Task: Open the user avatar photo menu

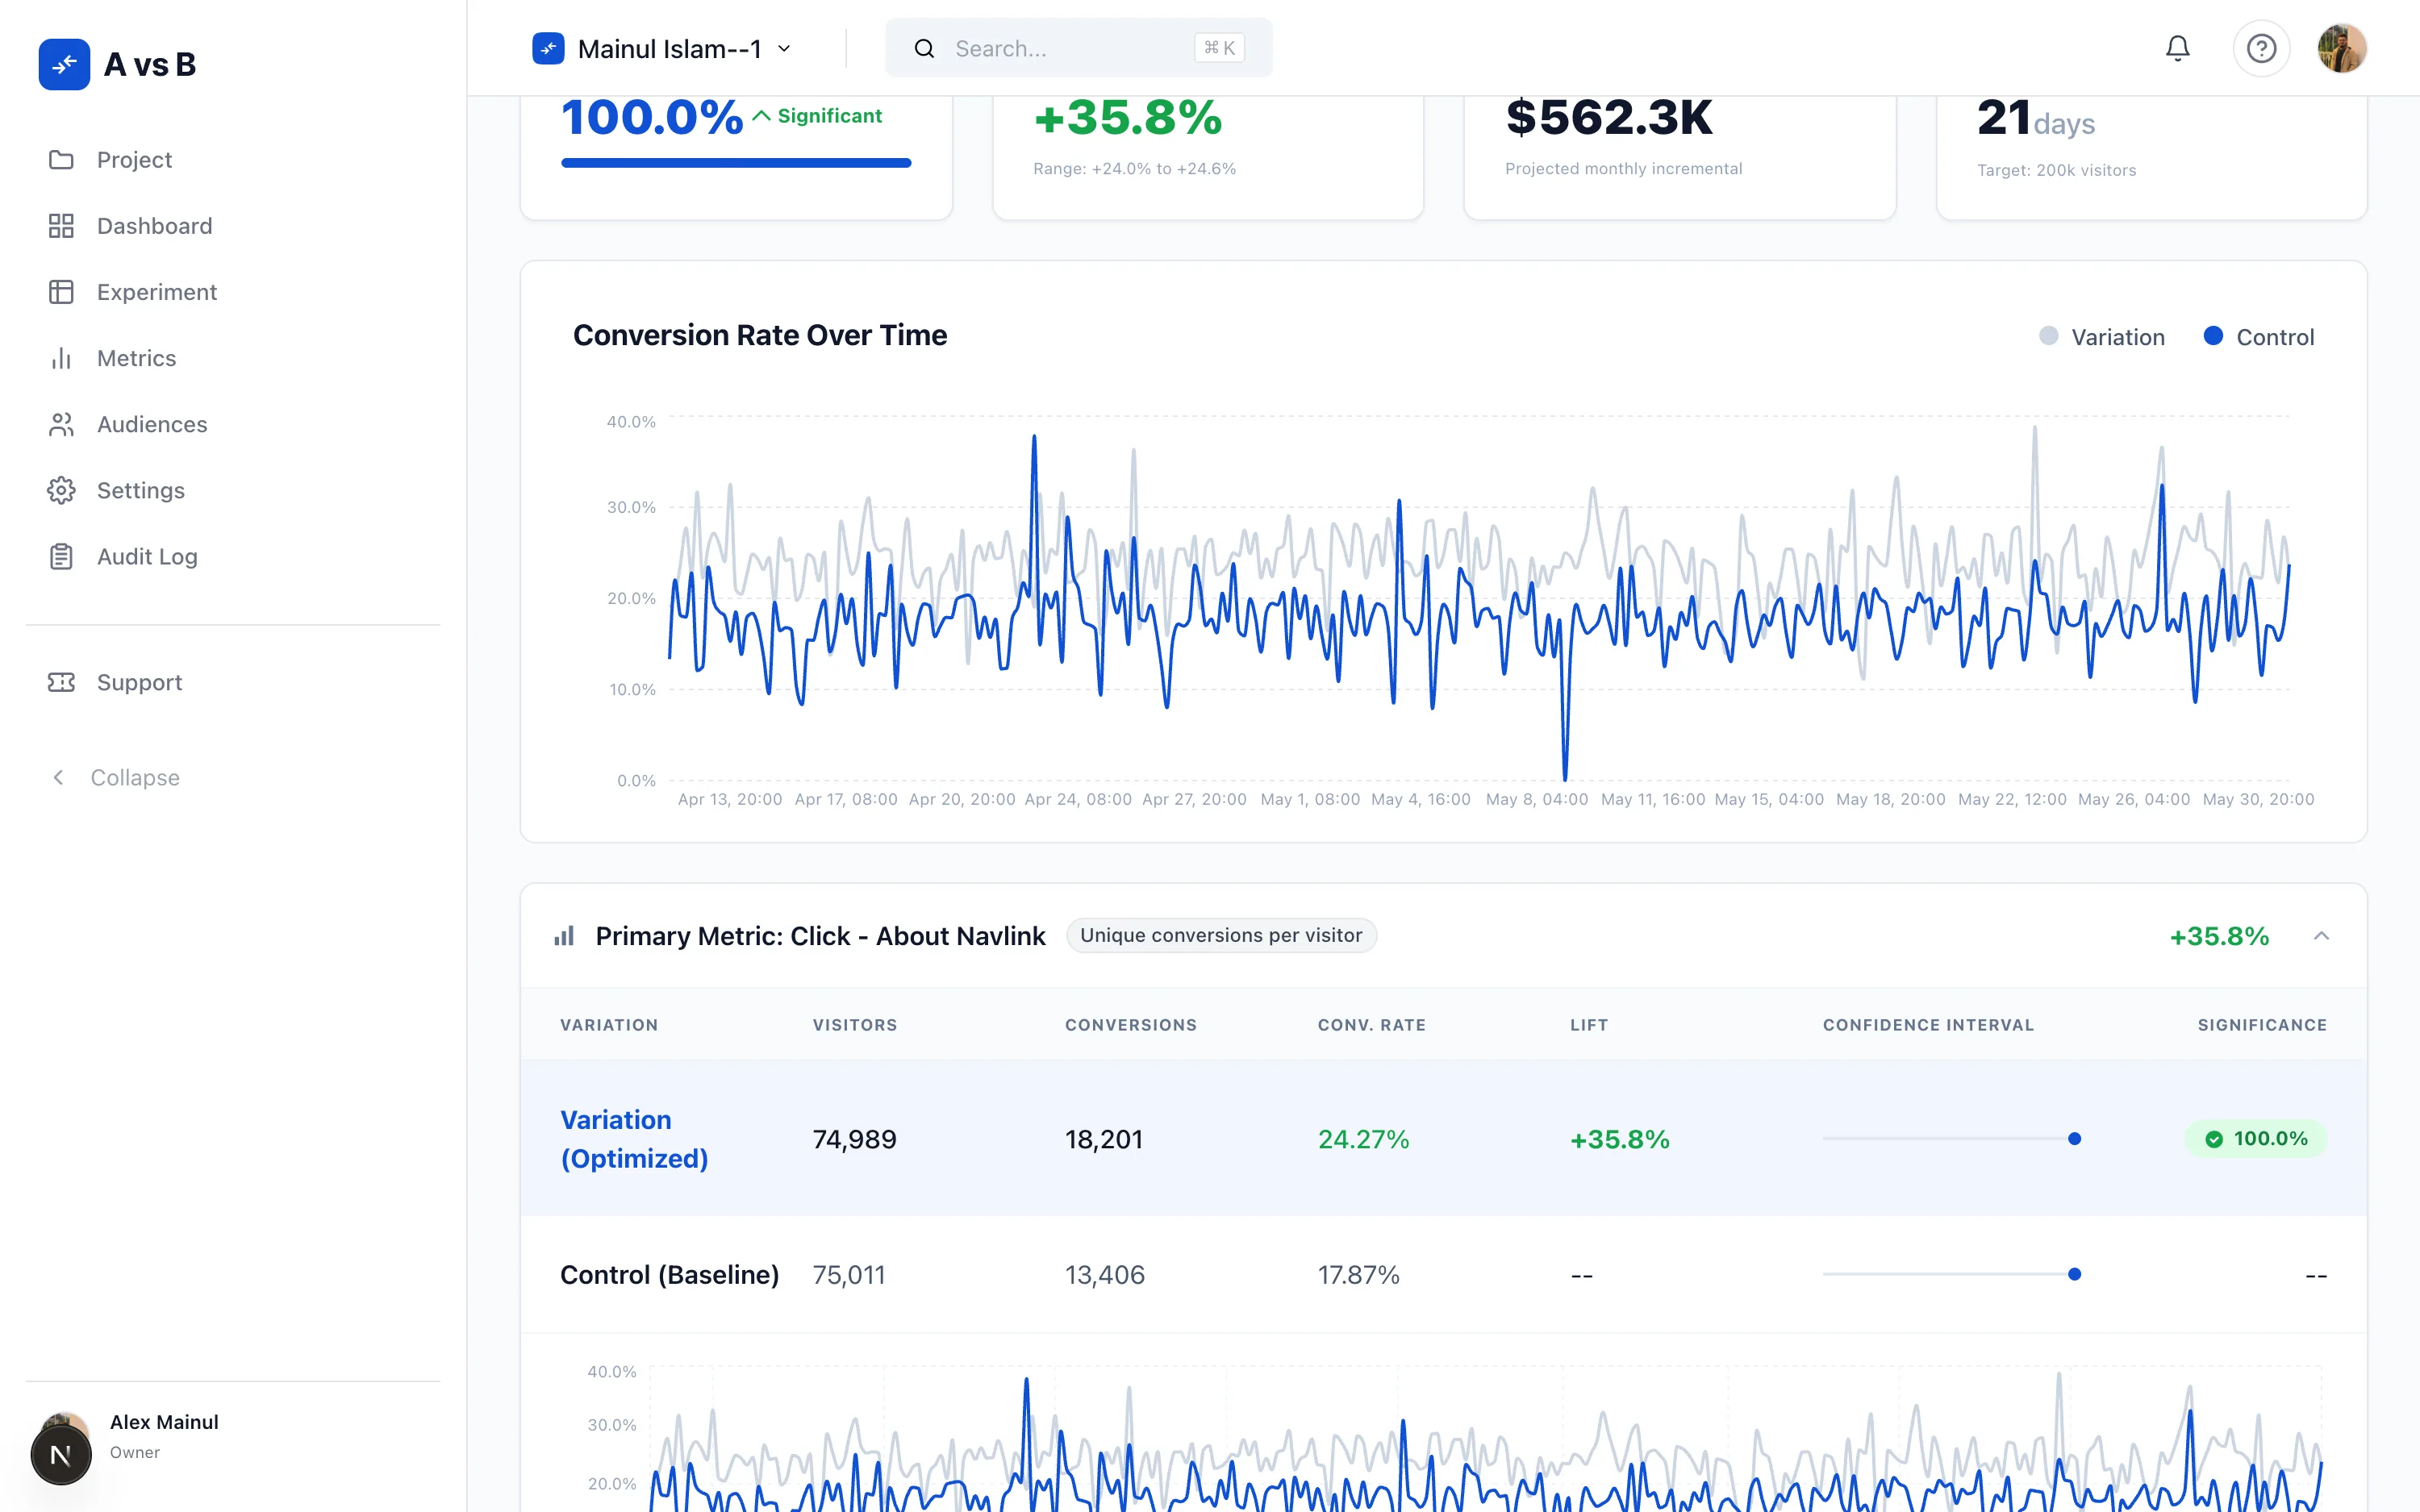Action: [2342, 48]
